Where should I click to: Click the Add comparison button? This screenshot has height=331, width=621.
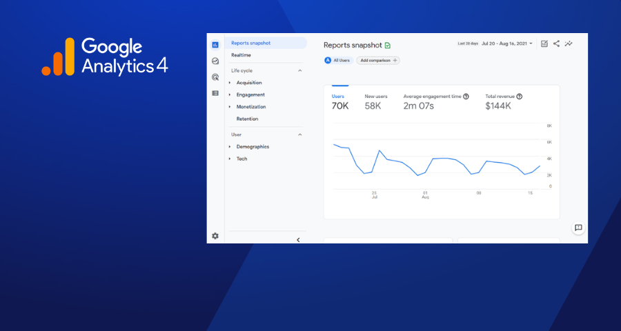coord(378,61)
